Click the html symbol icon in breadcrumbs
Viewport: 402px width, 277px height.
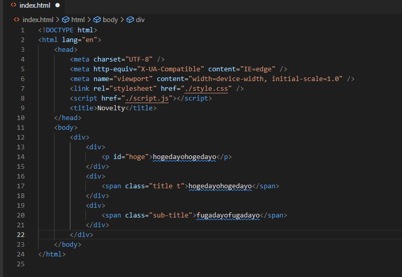[65, 19]
